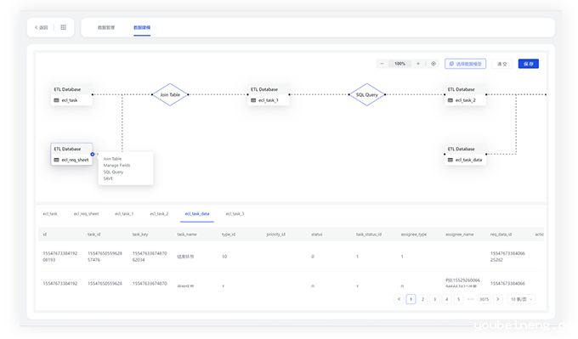Viewport: 578px width, 339px height.
Task: Choose SAVE from the context menu
Action: click(x=108, y=178)
